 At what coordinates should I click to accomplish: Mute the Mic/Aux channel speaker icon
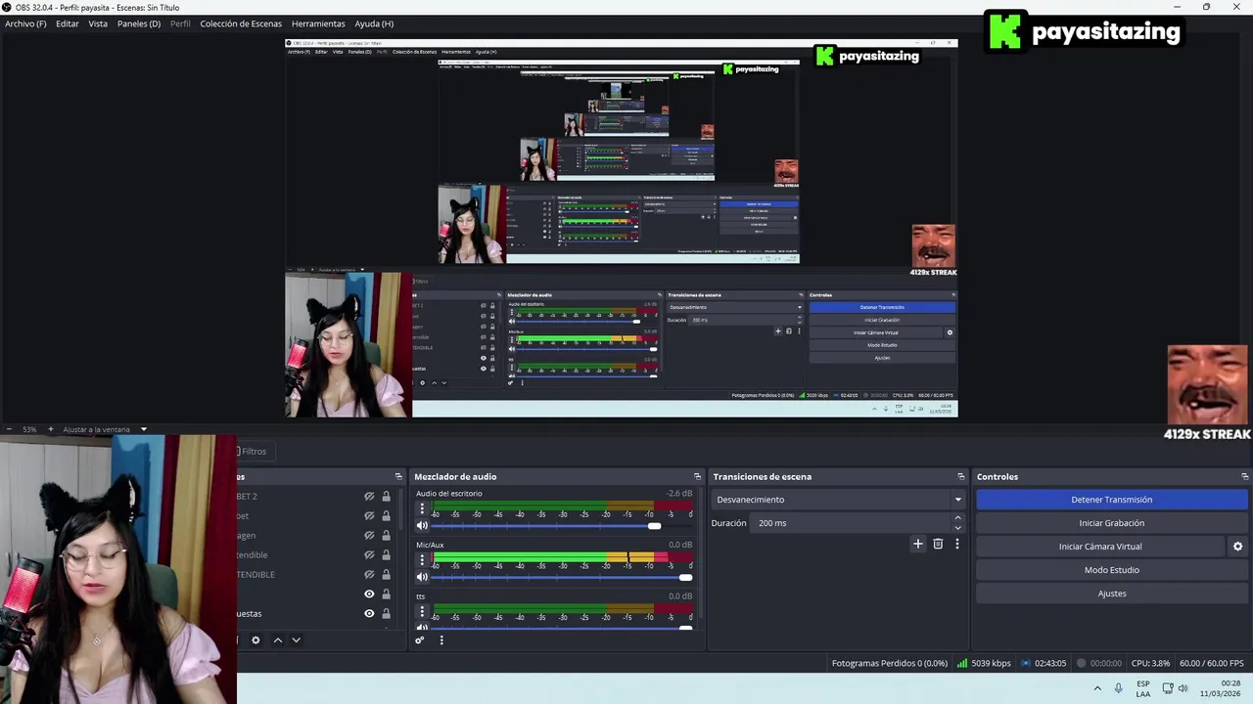click(422, 577)
